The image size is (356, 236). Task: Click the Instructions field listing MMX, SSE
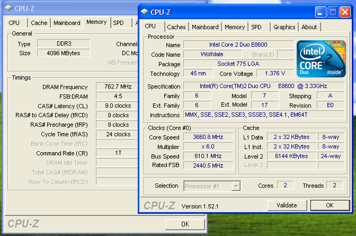point(264,115)
